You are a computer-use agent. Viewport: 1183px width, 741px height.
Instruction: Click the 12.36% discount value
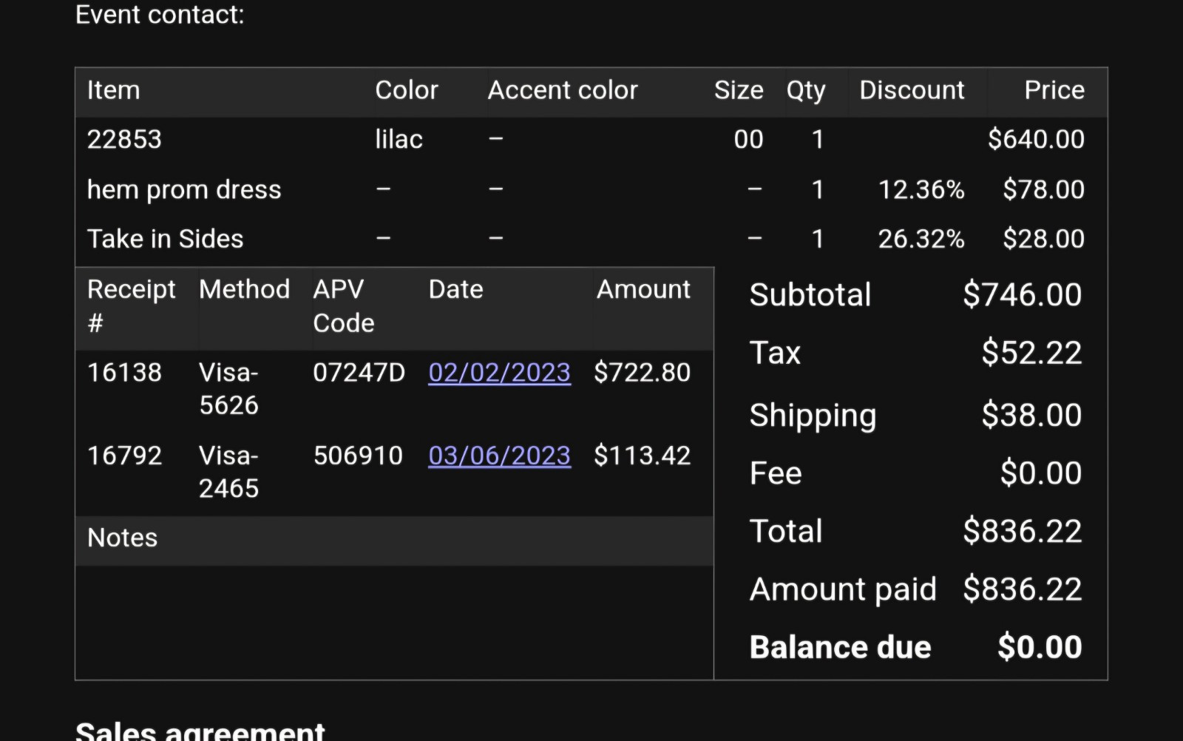click(921, 190)
